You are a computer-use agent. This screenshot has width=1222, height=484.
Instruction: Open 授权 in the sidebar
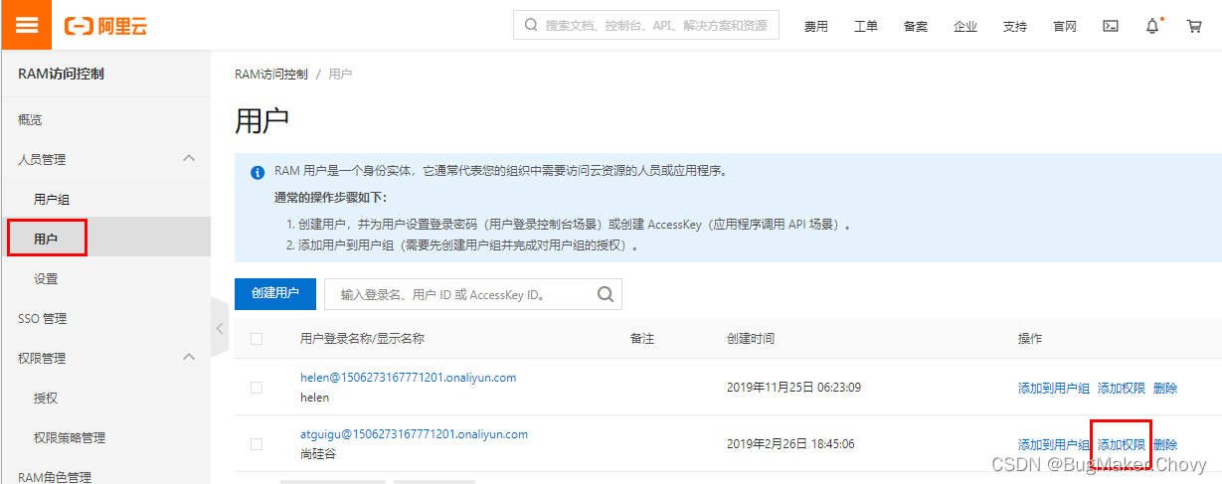(x=46, y=398)
